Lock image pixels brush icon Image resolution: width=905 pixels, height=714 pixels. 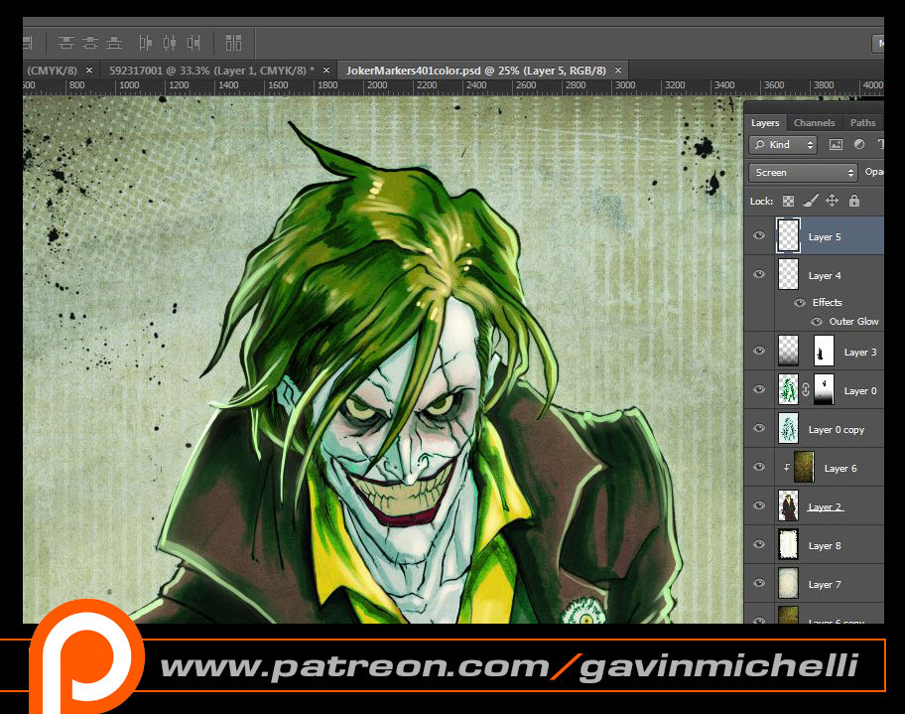click(811, 201)
